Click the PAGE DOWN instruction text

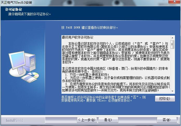click(x=89, y=27)
